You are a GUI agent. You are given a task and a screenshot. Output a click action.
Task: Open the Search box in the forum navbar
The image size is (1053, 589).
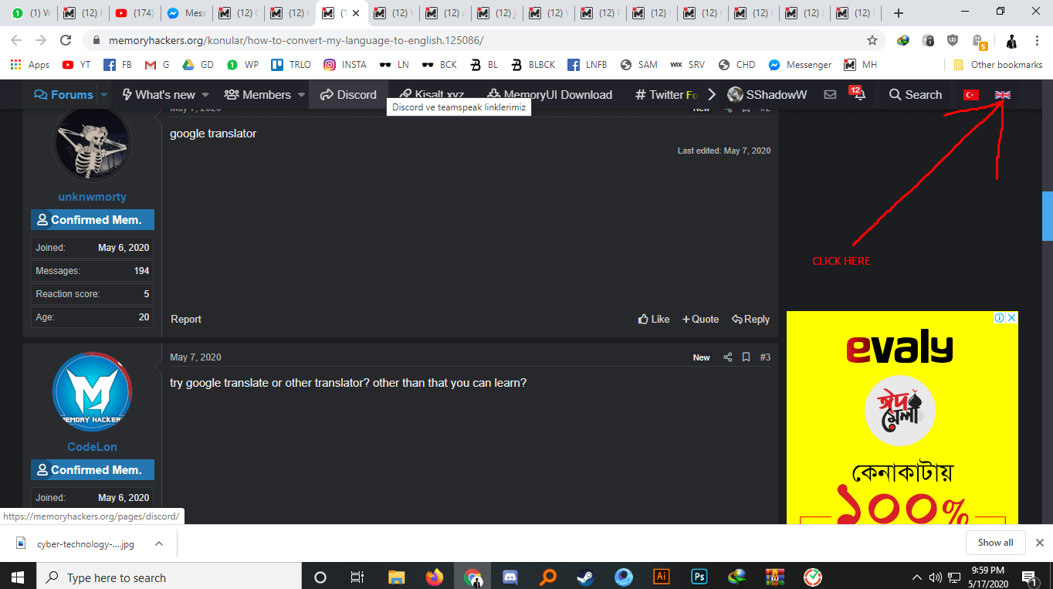pyautogui.click(x=916, y=95)
